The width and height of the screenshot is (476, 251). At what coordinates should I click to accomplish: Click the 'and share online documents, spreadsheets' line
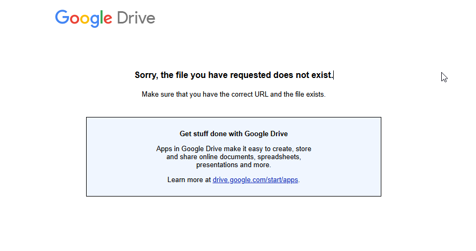tap(233, 157)
